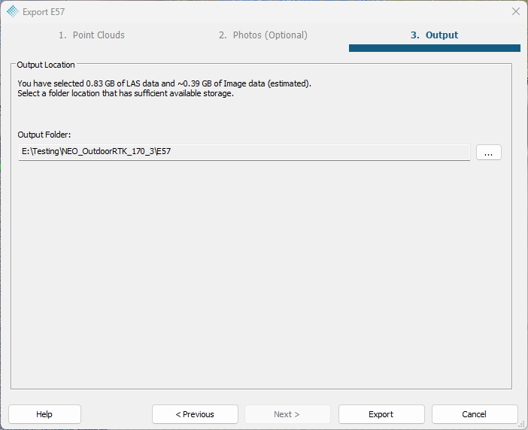Click the resize grip in the dialog corner
This screenshot has height=430, width=528.
tap(522, 425)
